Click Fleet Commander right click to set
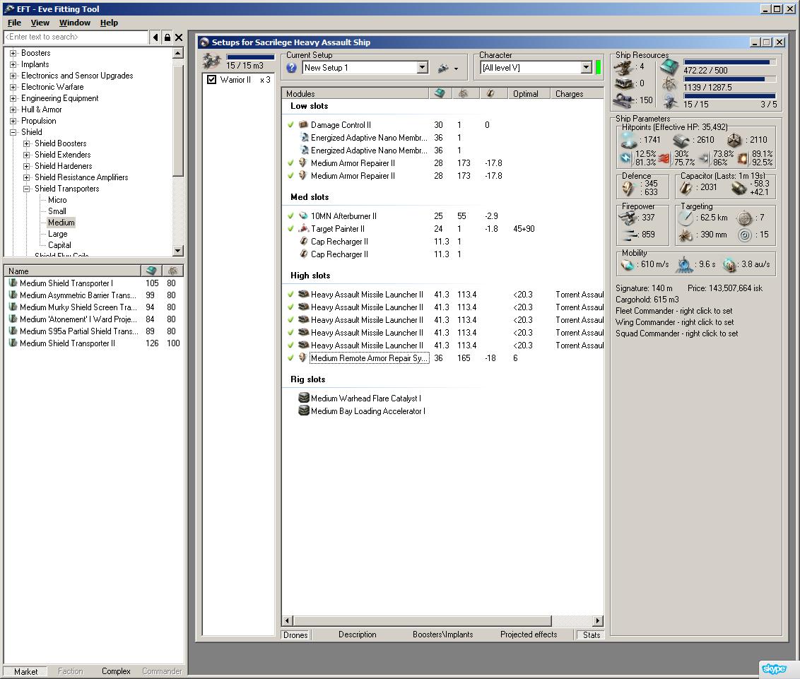Screen dimensions: 800x679 pos(673,311)
